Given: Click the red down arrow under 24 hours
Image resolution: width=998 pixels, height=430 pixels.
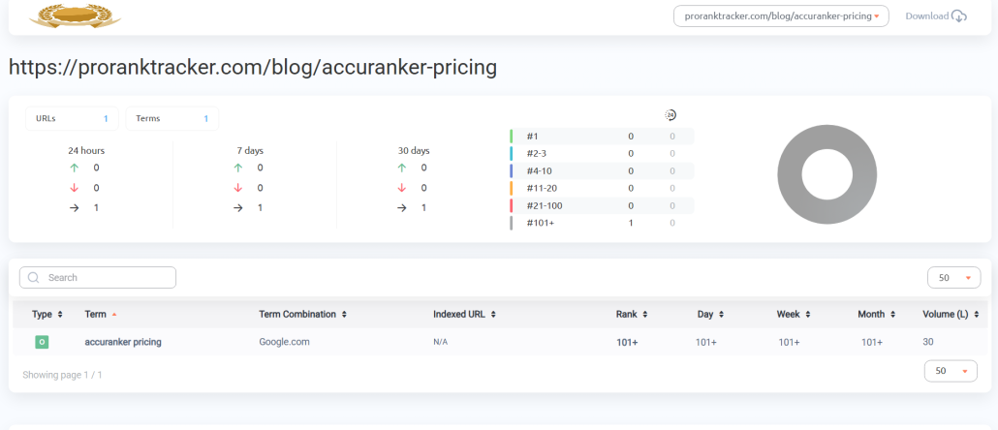Looking at the screenshot, I should [x=75, y=188].
